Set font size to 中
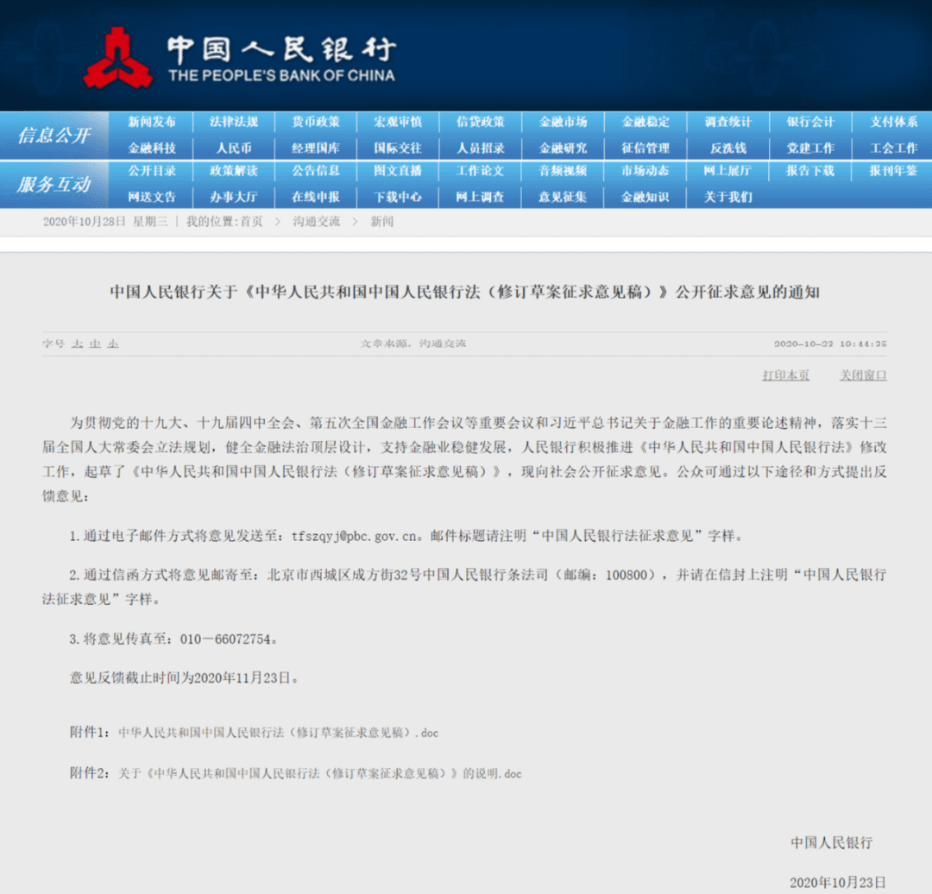This screenshot has height=894, width=932. point(95,343)
